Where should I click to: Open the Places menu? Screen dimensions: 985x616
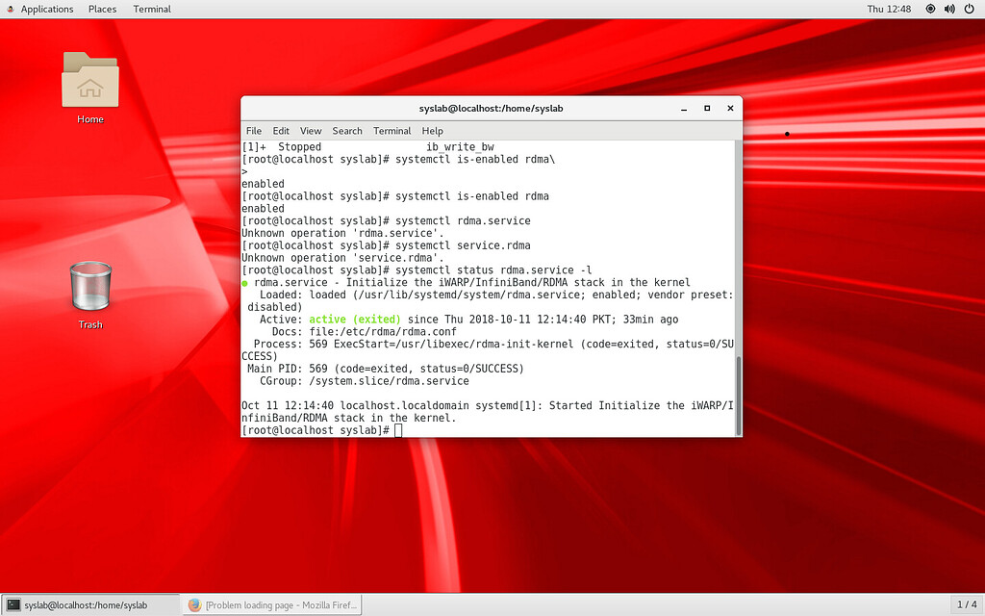point(101,9)
